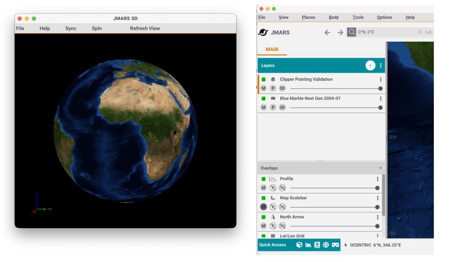The image size is (451, 262).
Task: Open Help menu in JMARS 3D window
Action: click(x=45, y=28)
